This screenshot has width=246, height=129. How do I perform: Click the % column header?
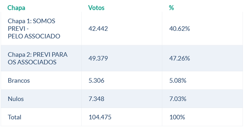(x=171, y=8)
